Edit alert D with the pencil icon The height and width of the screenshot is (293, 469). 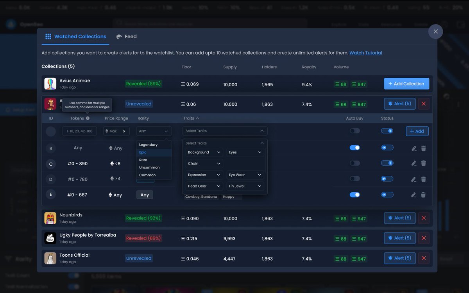[x=414, y=179]
